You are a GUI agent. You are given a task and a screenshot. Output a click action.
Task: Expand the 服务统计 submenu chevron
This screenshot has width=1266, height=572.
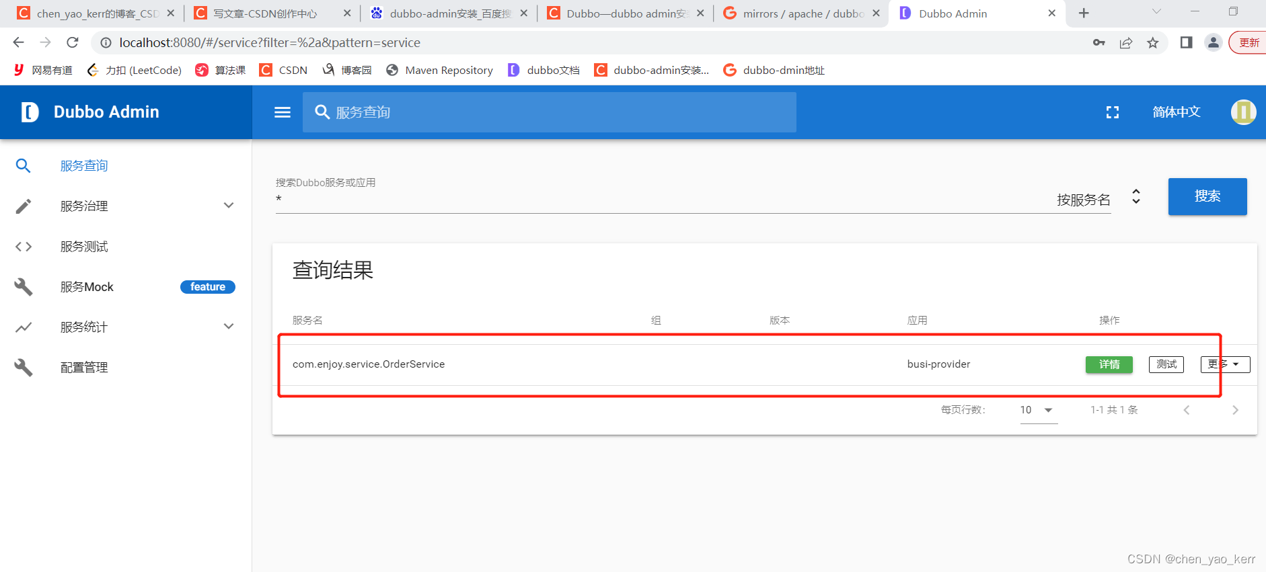pyautogui.click(x=229, y=327)
